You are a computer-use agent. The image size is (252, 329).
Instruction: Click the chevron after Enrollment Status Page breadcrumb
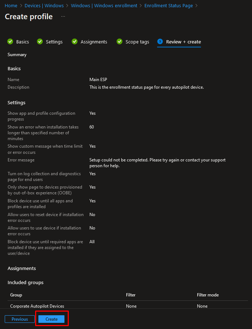pyautogui.click(x=196, y=6)
